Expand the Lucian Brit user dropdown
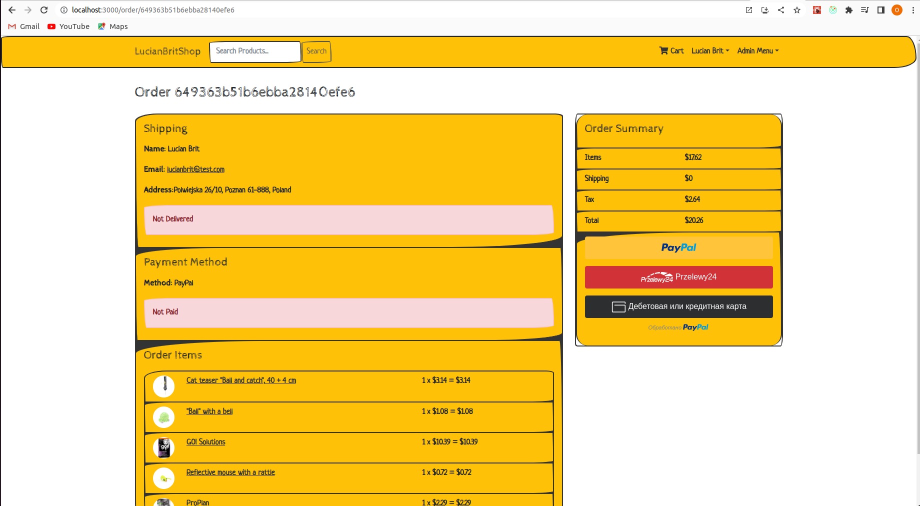920x506 pixels. tap(710, 51)
